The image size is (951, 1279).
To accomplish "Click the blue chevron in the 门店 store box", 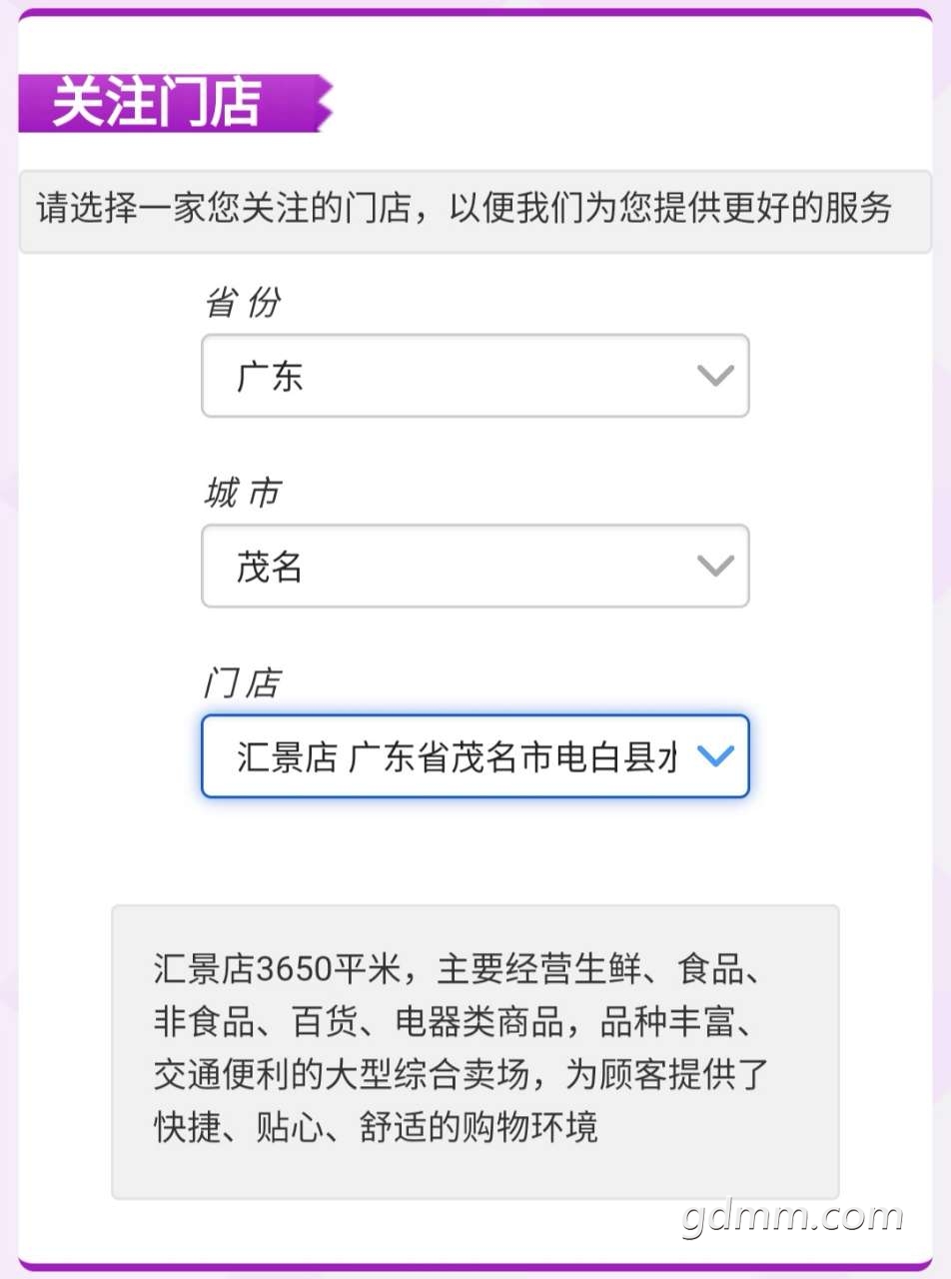I will (x=715, y=756).
